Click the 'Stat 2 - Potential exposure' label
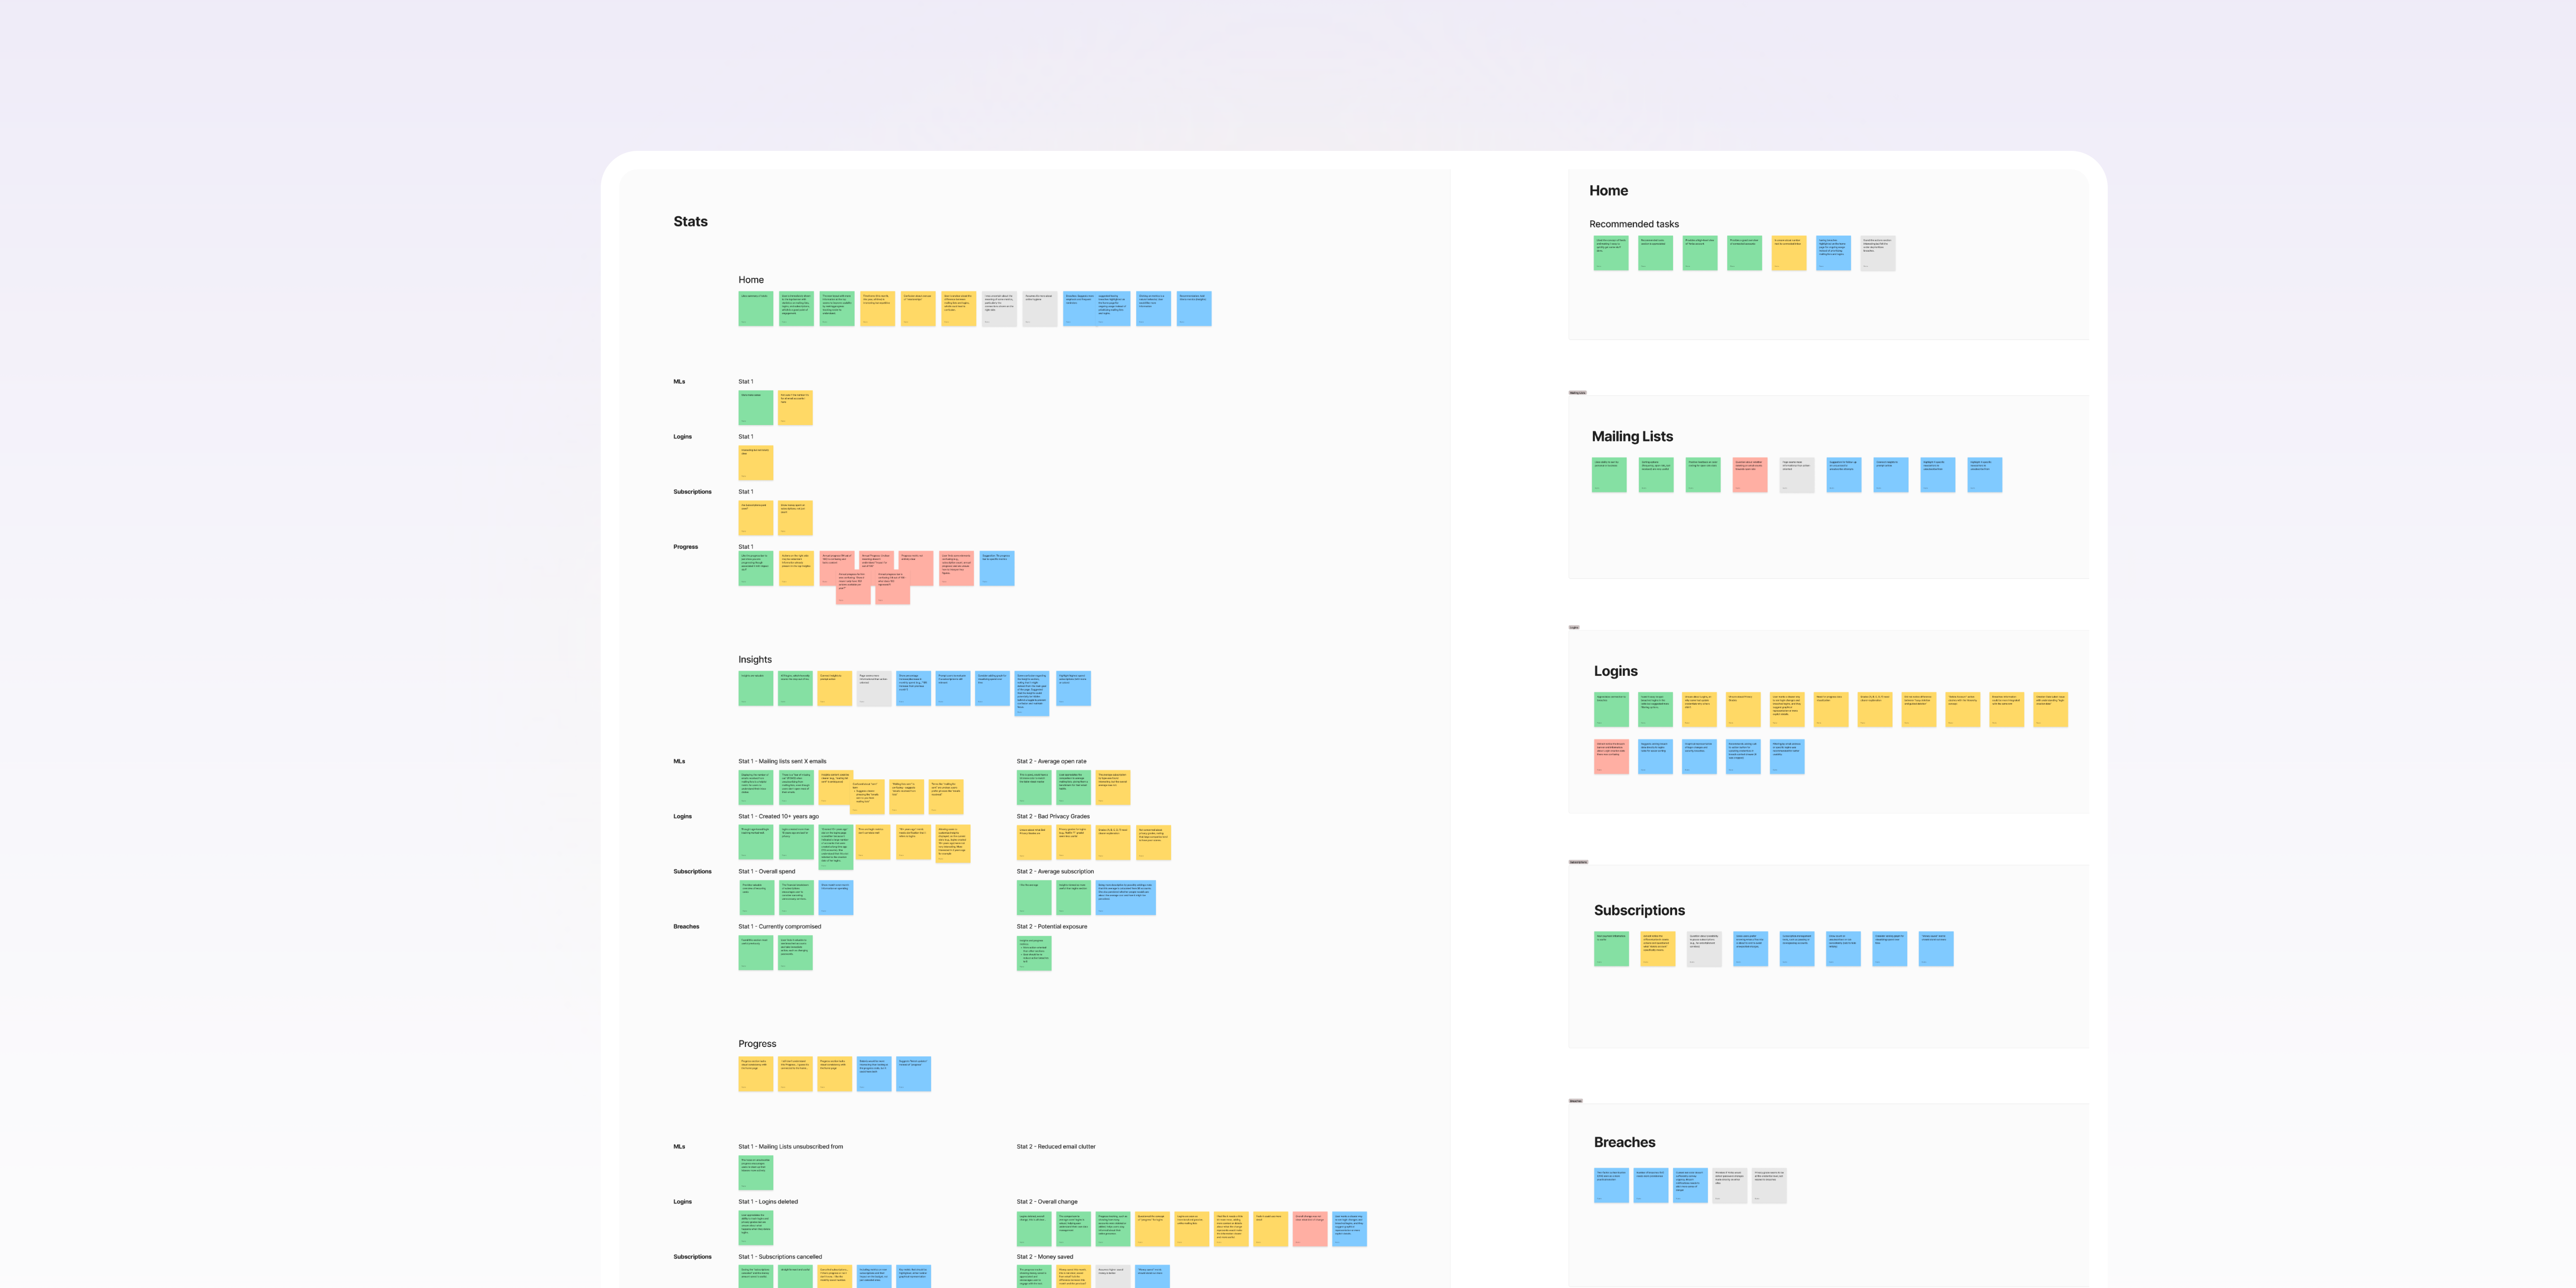 1051,926
